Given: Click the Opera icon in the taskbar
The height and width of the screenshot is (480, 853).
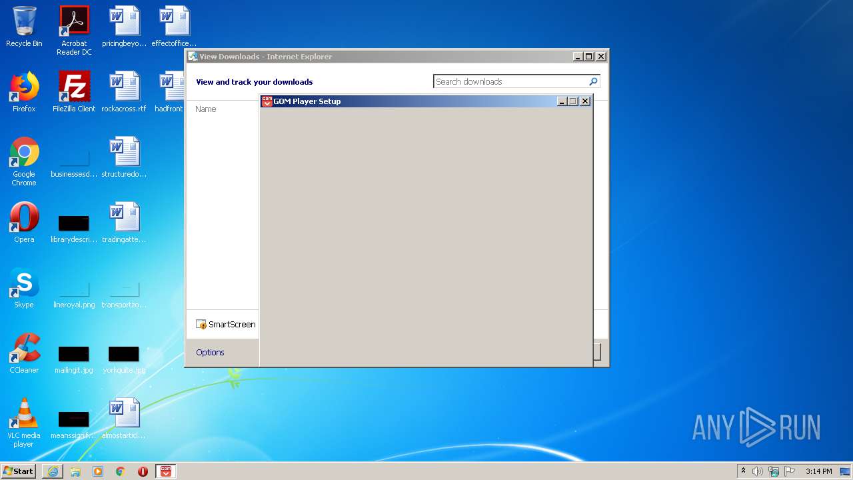Looking at the screenshot, I should coord(143,471).
